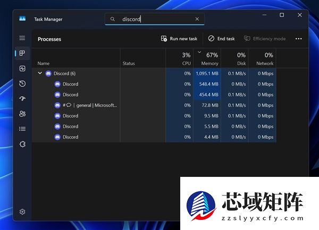Select the general | Microsoft process row
Screen dimensions: 319x230
pos(154,105)
